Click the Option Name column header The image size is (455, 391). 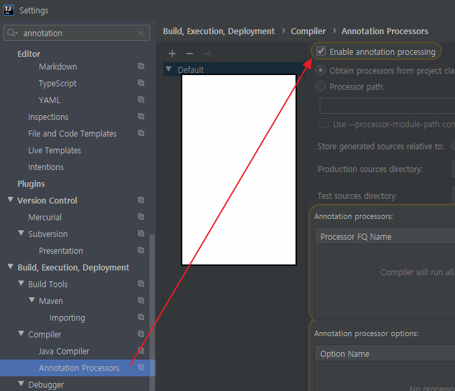(385, 353)
